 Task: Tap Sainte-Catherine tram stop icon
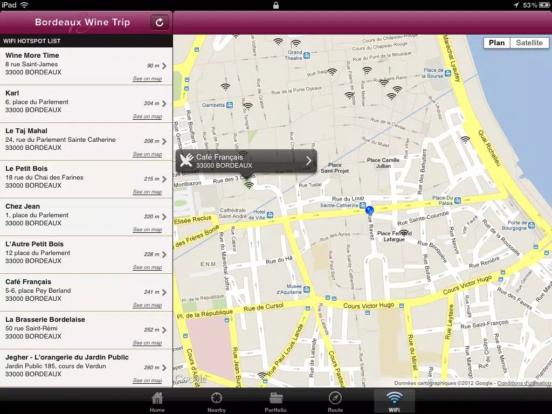(x=363, y=205)
